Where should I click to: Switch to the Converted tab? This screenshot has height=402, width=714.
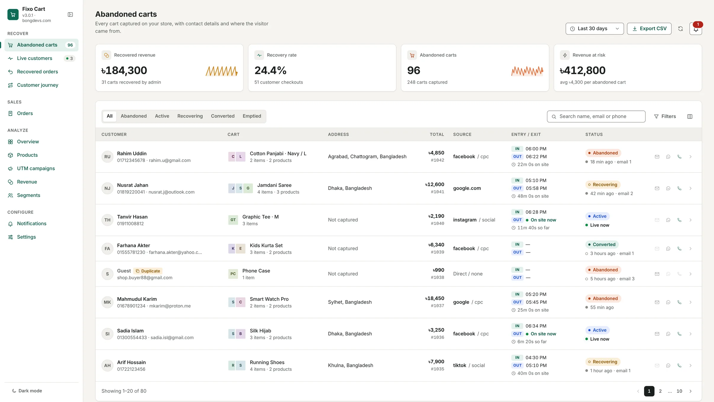pos(223,116)
